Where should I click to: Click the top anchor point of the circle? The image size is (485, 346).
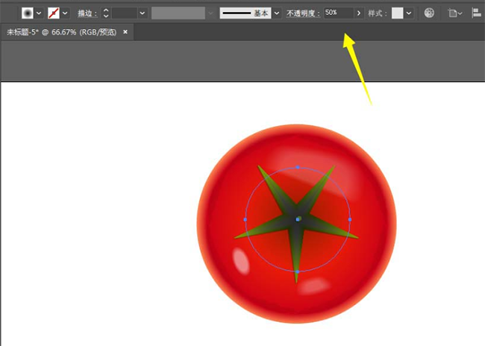coord(298,167)
